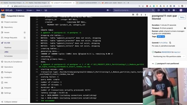187x105 pixels.
Task: Open the To-Do list icon in navbar
Action: coord(169,10)
